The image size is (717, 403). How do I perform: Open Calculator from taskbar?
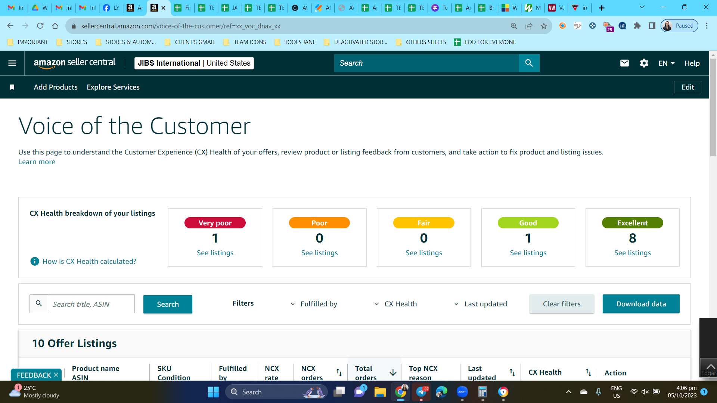[x=482, y=392]
